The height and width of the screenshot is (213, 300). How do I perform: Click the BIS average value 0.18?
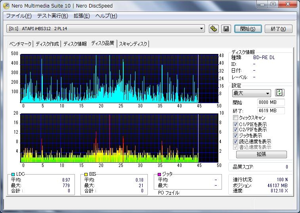tap(139, 180)
